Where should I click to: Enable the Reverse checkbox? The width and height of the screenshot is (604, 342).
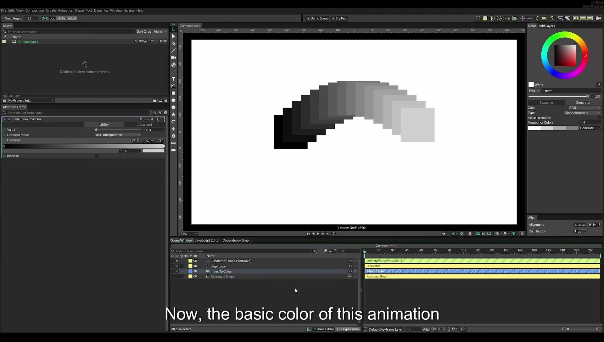click(97, 156)
